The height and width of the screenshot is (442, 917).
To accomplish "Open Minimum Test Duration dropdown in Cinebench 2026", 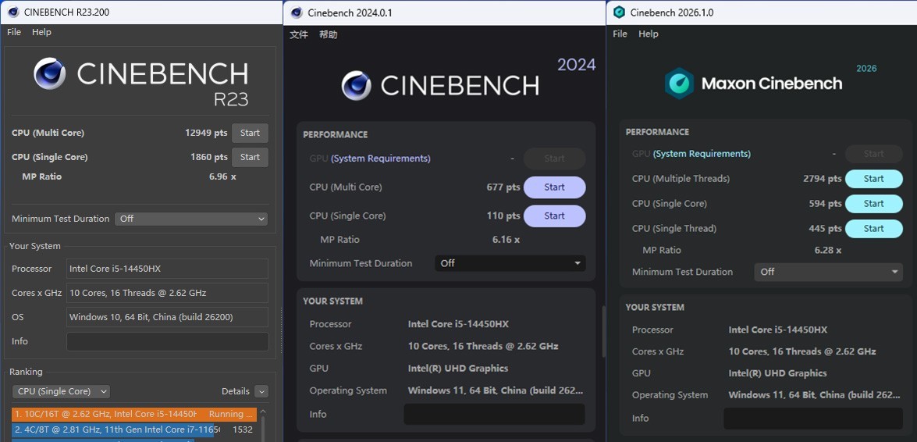I will tap(829, 272).
